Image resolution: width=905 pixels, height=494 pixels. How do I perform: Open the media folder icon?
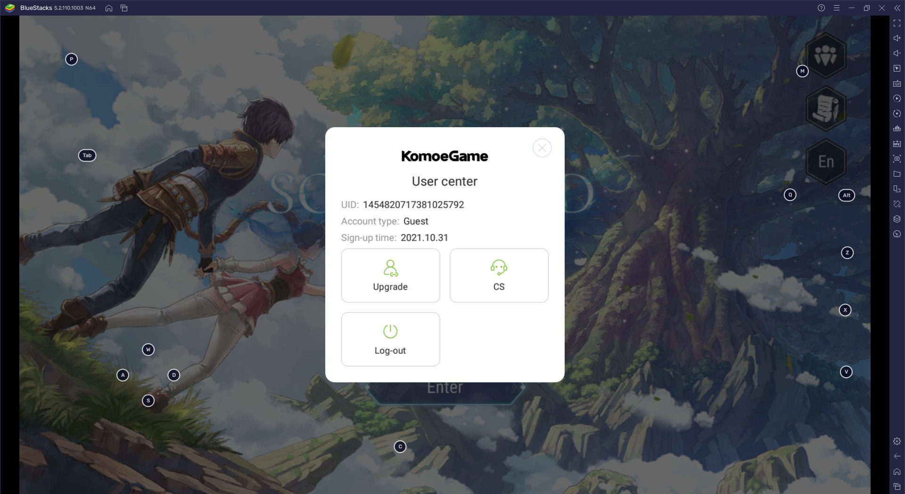click(x=897, y=174)
